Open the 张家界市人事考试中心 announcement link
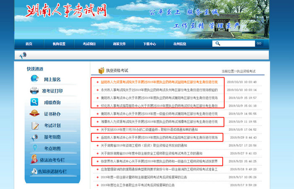 (x=159, y=161)
